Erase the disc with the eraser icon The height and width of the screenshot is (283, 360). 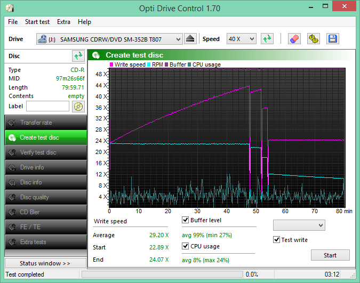pyautogui.click(x=294, y=39)
